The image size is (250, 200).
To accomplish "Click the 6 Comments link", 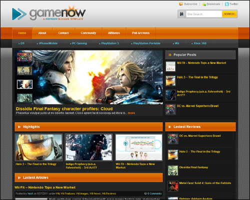I will coord(154,193).
